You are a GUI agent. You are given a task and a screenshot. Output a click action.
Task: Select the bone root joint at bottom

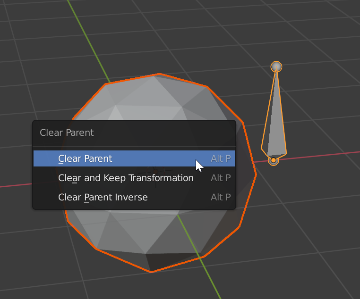pyautogui.click(x=274, y=161)
